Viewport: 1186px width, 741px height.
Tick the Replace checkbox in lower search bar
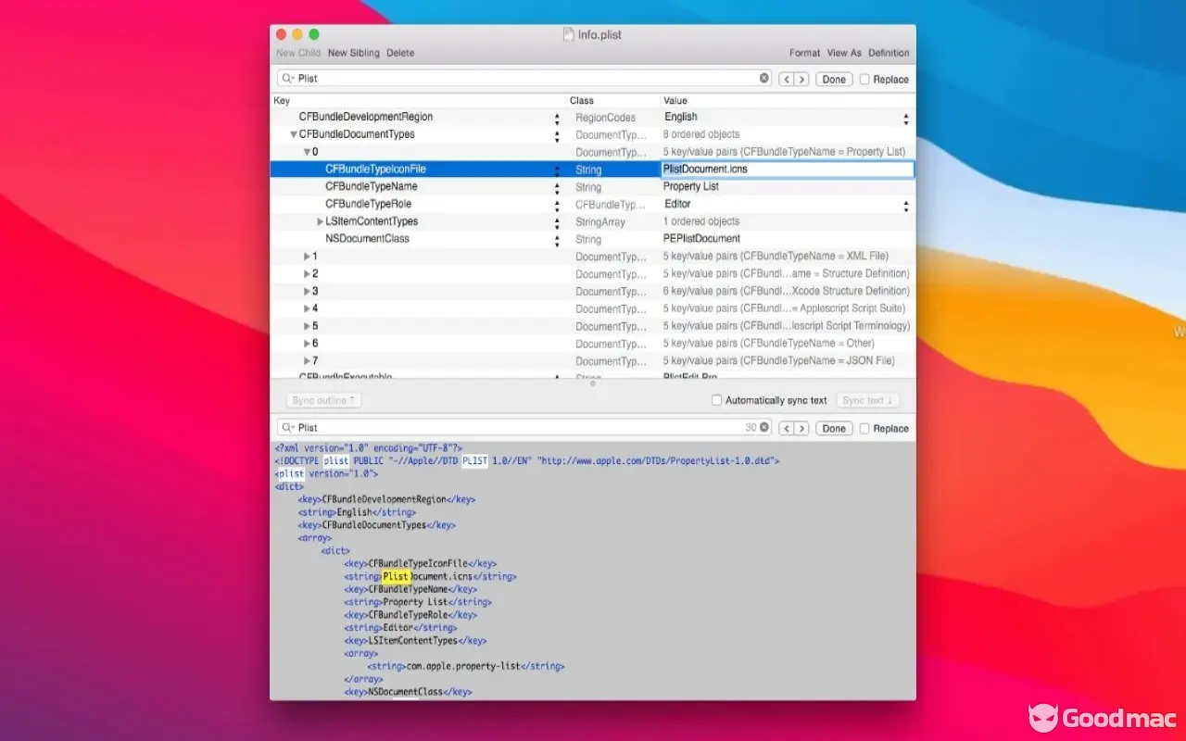click(x=864, y=429)
